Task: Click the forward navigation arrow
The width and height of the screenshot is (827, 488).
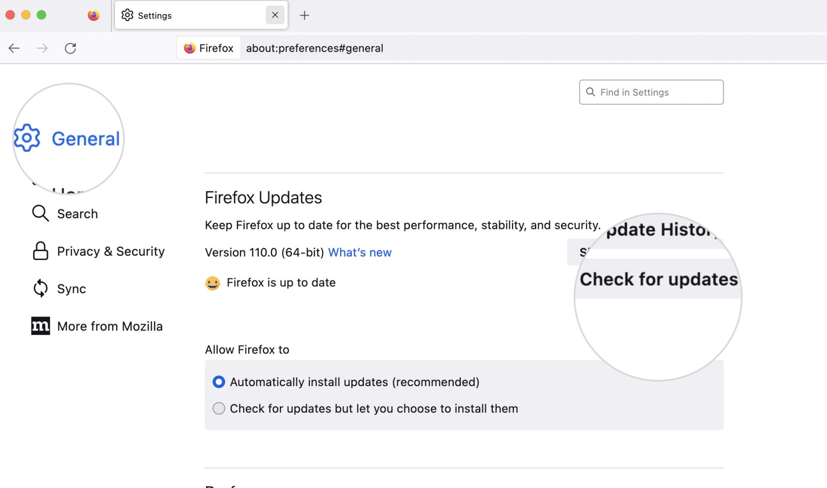Action: 42,48
